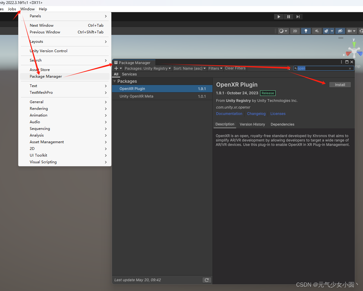Toggle hidden objects visibility eye icon
Viewport: 363px width, 291px height.
pyautogui.click(x=340, y=31)
